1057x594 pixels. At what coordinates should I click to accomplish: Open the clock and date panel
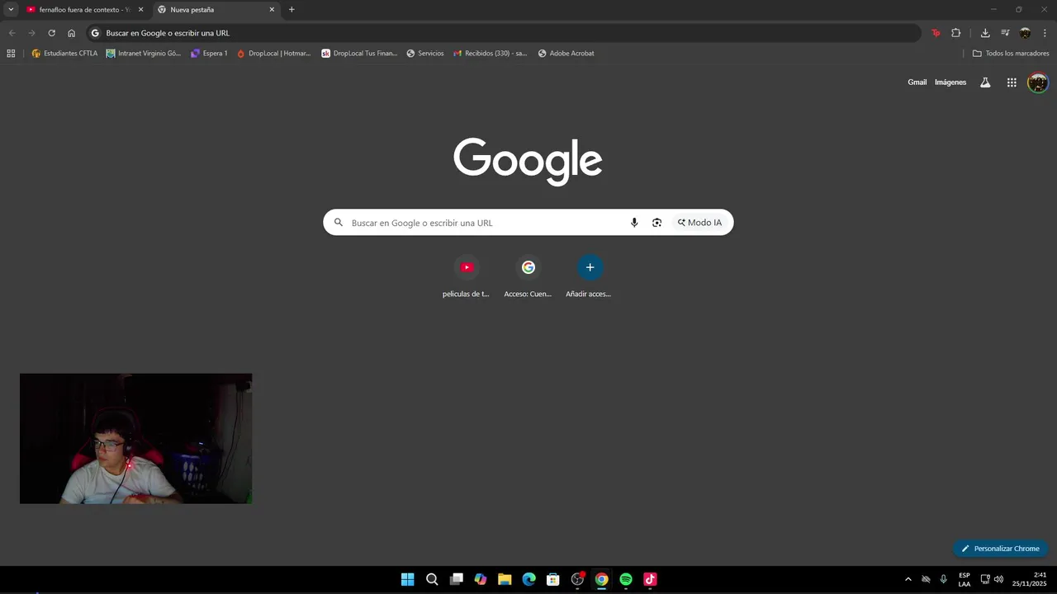click(1030, 579)
